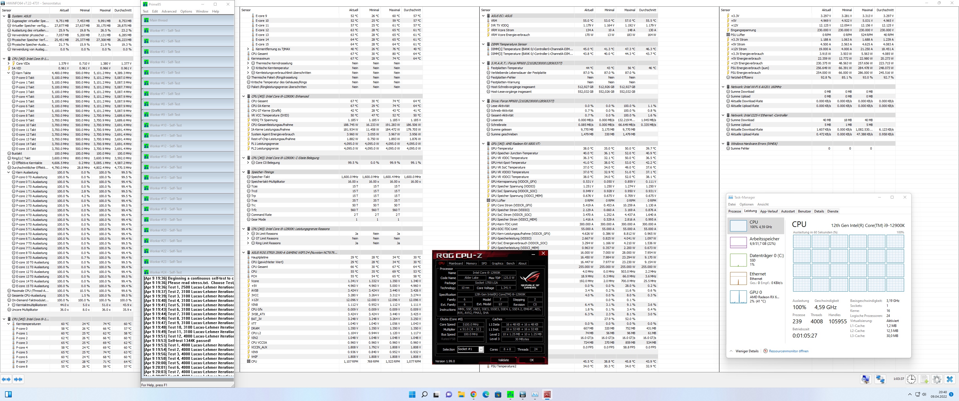Image resolution: width=959 pixels, height=401 pixels.
Task: Click Validate button in CPU-Z
Action: (x=503, y=360)
